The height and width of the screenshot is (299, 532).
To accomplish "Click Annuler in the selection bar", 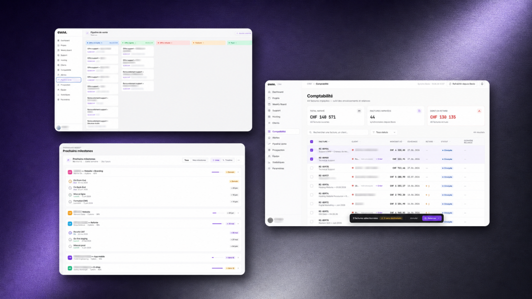I will (414, 218).
